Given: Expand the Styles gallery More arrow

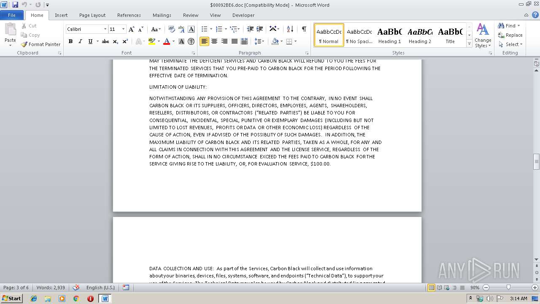Looking at the screenshot, I should [x=469, y=44].
